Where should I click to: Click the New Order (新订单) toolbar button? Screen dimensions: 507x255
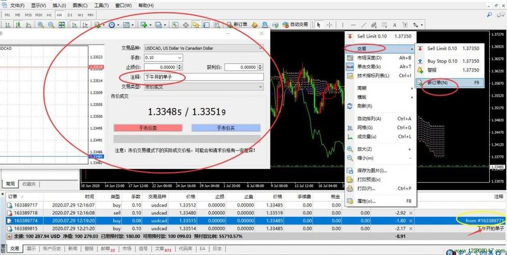click(x=237, y=24)
